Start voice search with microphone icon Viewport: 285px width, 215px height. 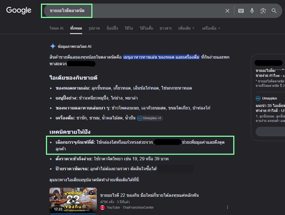[x=252, y=11]
